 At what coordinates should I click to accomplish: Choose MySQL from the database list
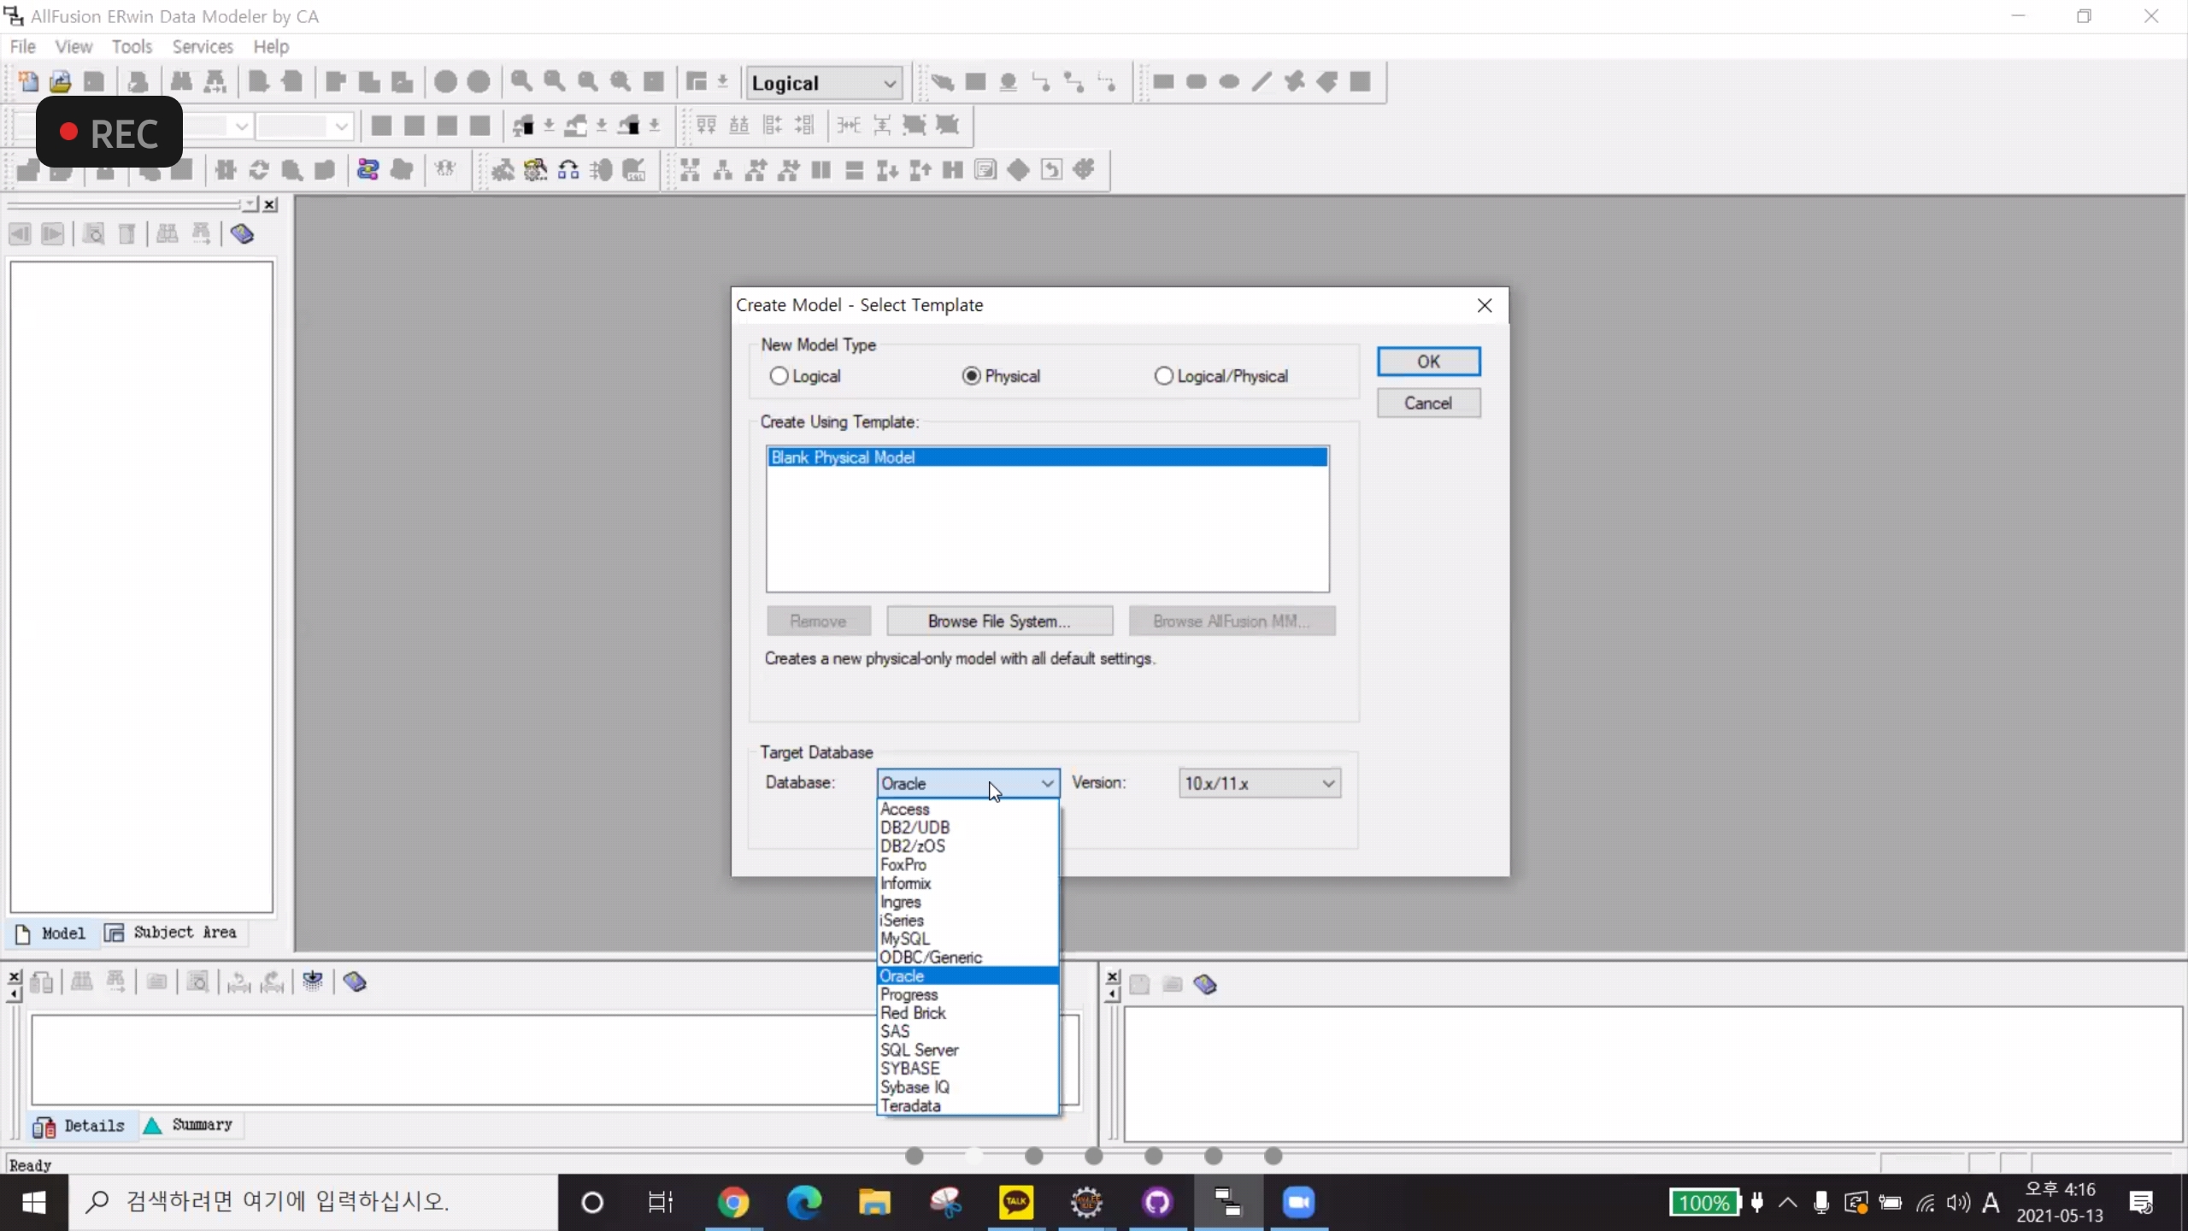coord(968,939)
